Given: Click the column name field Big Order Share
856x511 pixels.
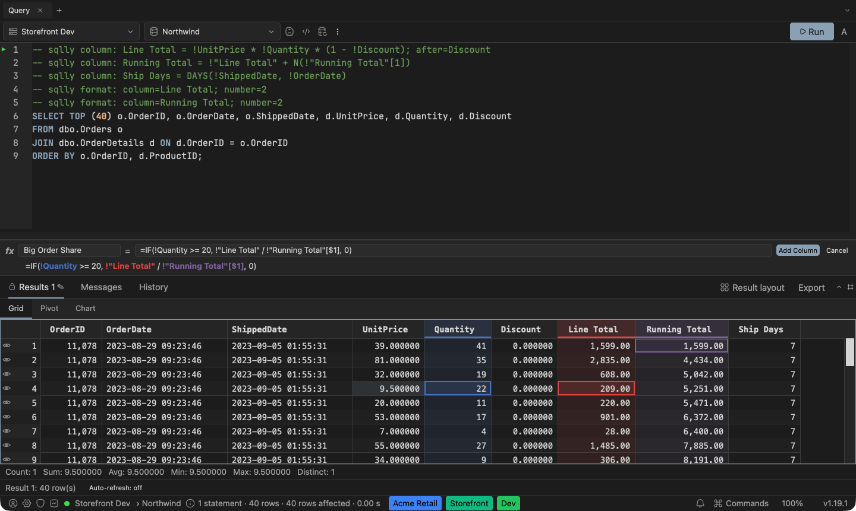Looking at the screenshot, I should [70, 250].
